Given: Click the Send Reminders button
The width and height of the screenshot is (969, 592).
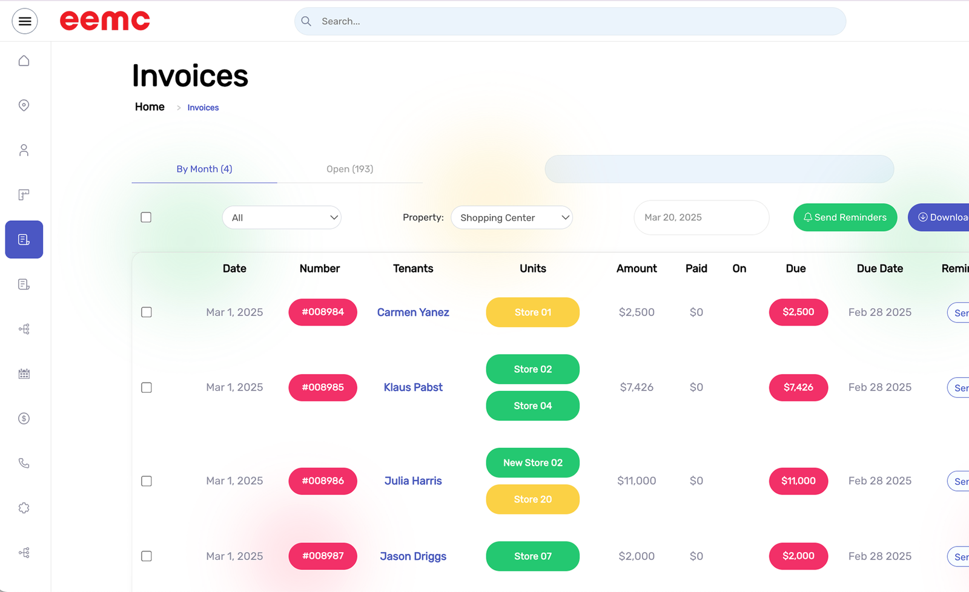Looking at the screenshot, I should 845,217.
